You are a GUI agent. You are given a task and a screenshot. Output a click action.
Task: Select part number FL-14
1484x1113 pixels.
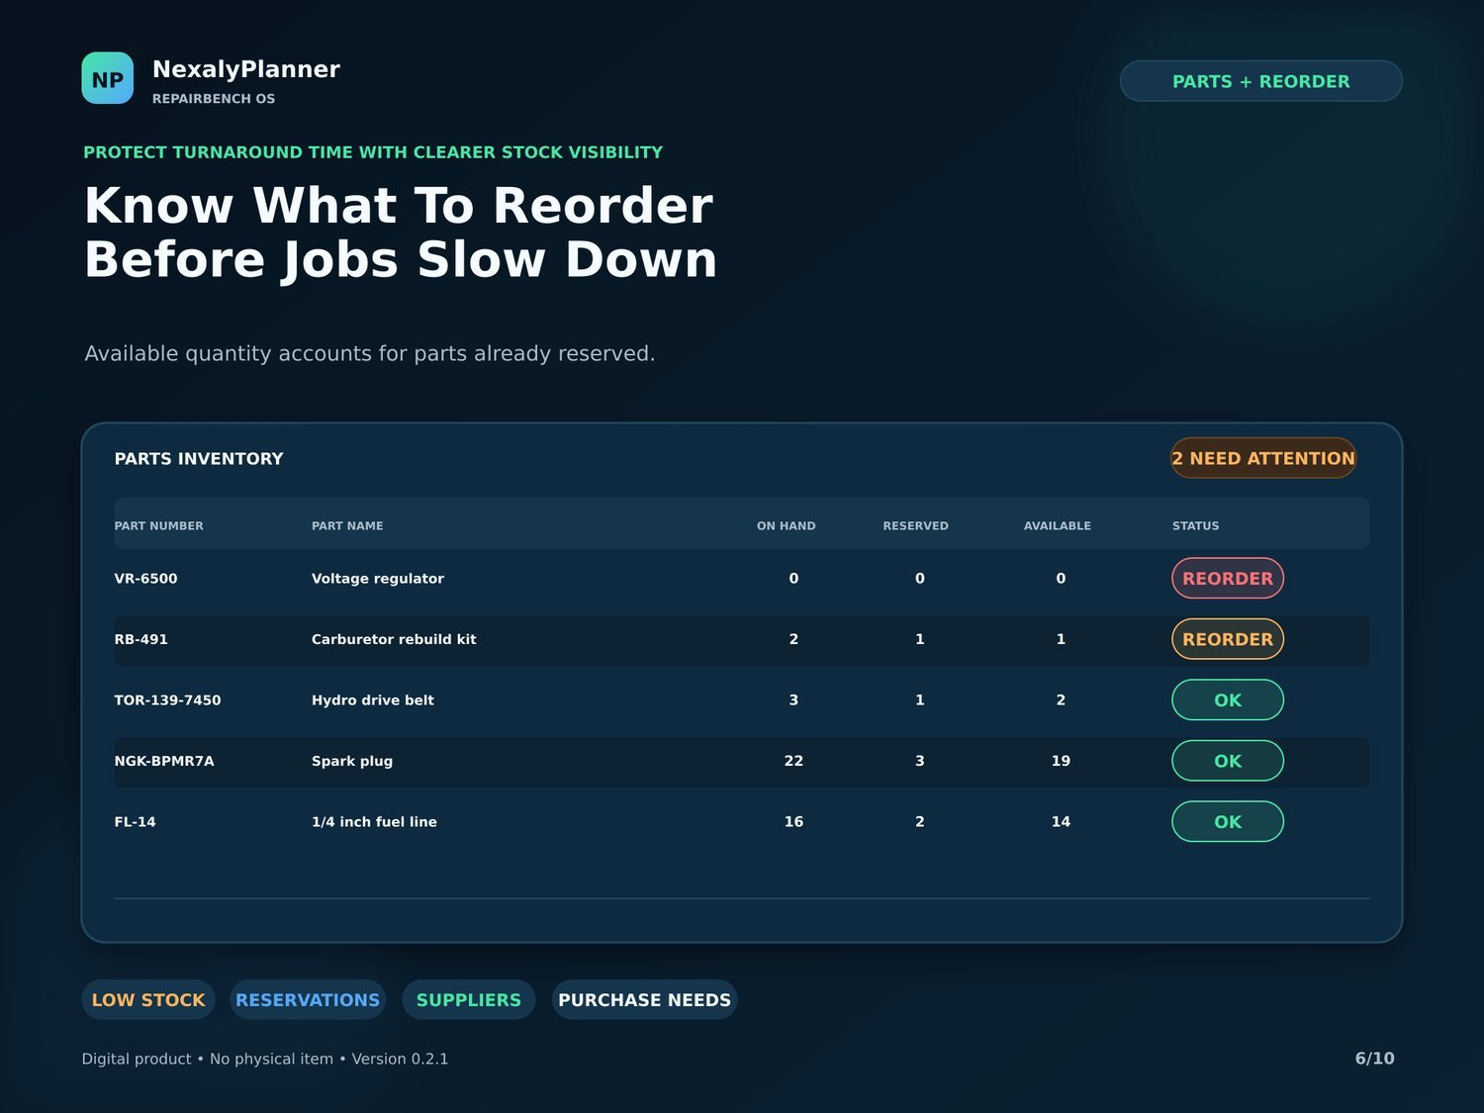(136, 822)
